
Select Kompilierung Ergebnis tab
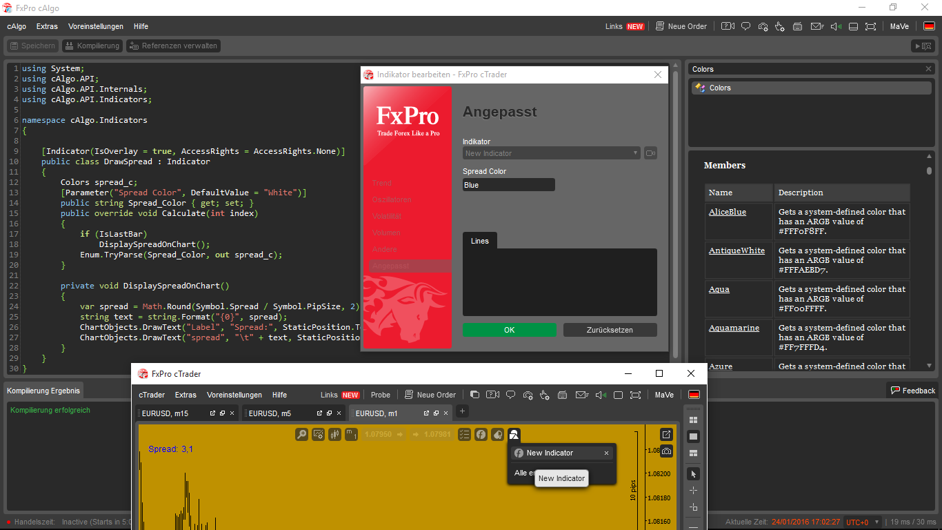[43, 391]
